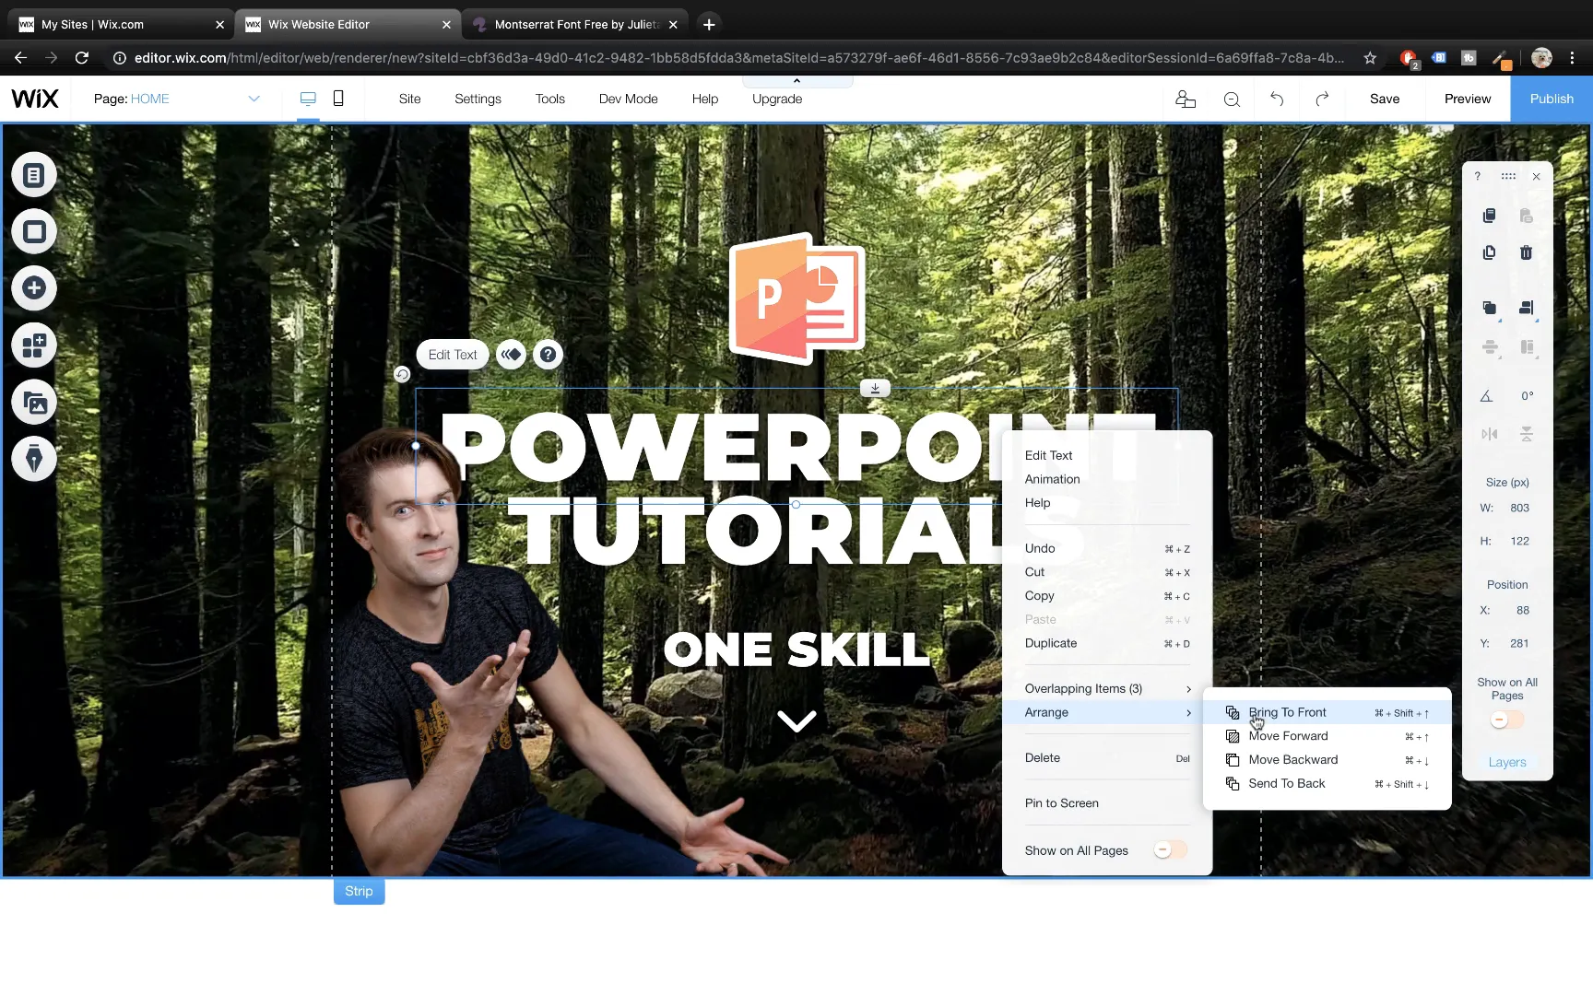
Task: Select Edit Text in context menu
Action: click(x=1048, y=455)
